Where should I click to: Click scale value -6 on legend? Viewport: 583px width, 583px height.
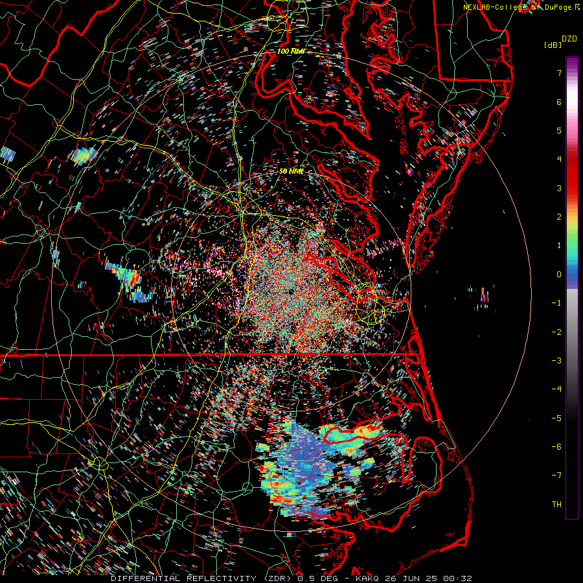(556, 447)
